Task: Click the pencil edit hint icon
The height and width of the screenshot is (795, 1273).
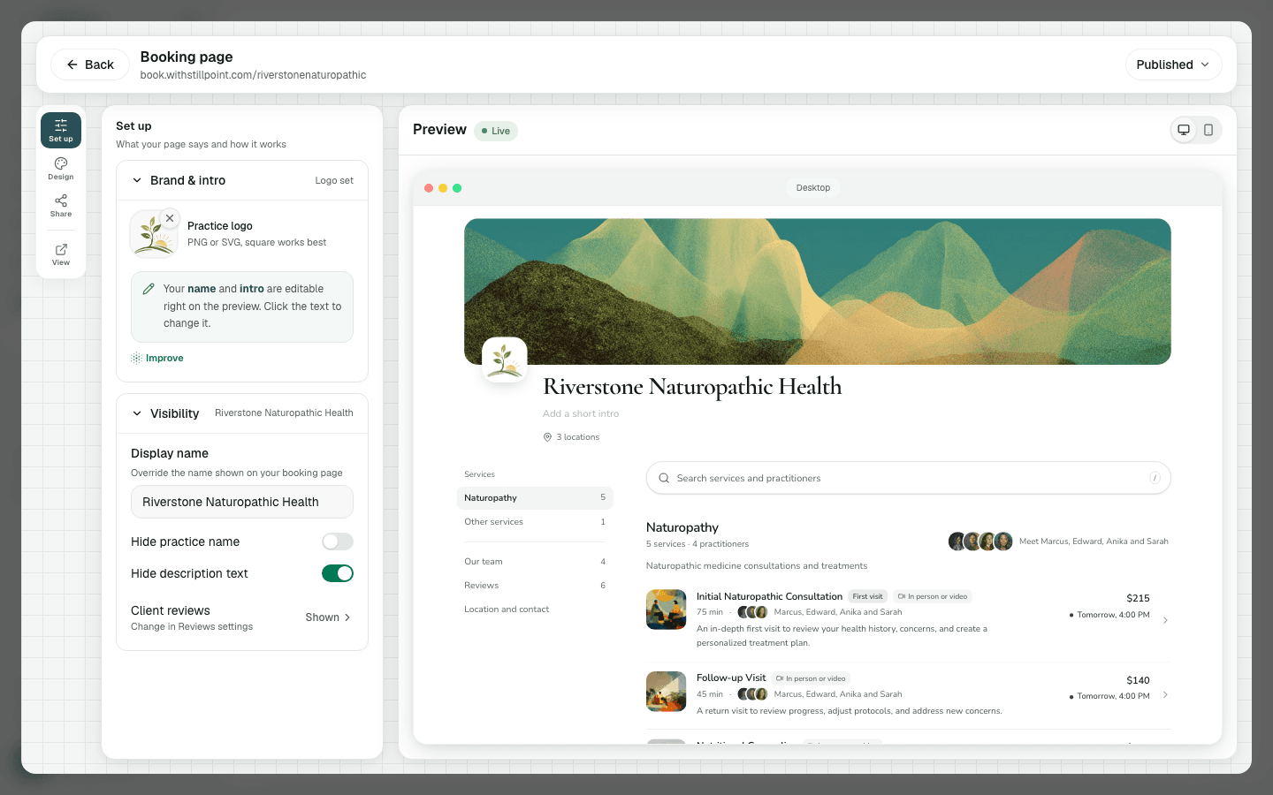Action: pyautogui.click(x=149, y=289)
